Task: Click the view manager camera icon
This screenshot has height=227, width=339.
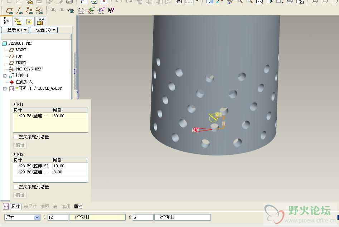Action: tap(300, 2)
